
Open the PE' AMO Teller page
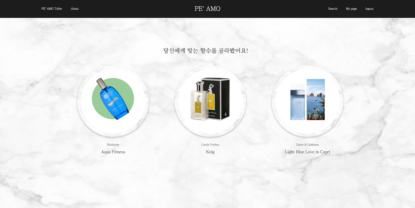pos(52,9)
